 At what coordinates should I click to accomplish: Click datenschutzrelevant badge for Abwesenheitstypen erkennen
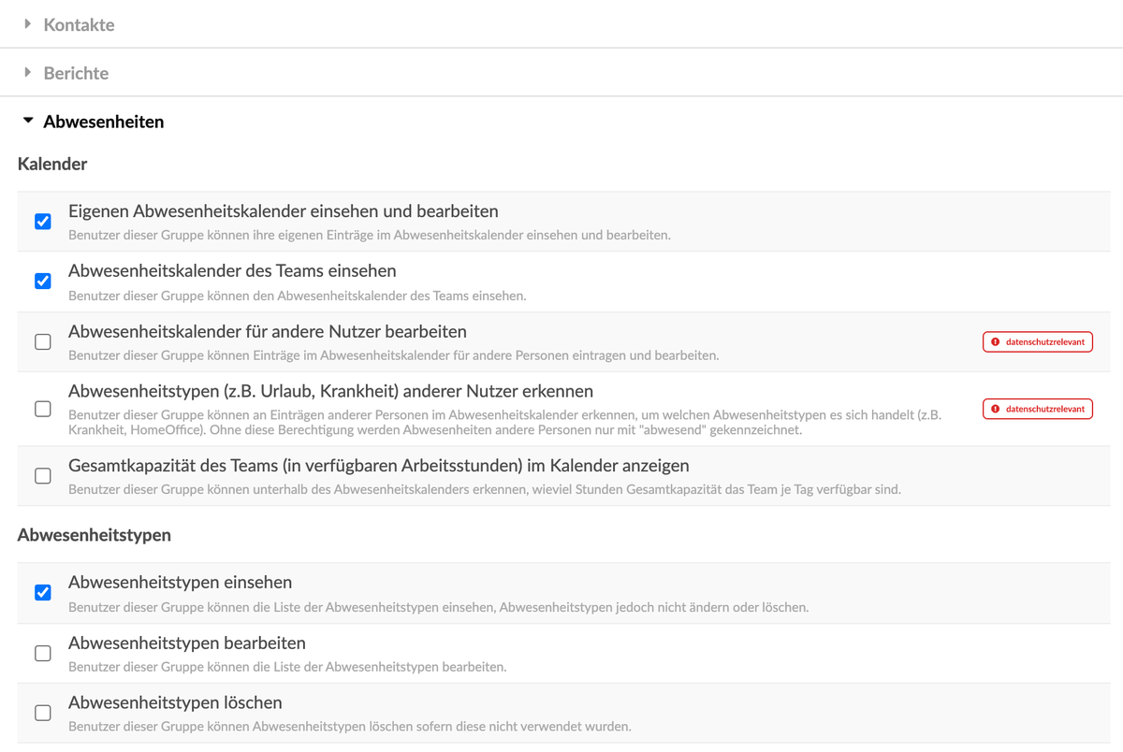1038,409
